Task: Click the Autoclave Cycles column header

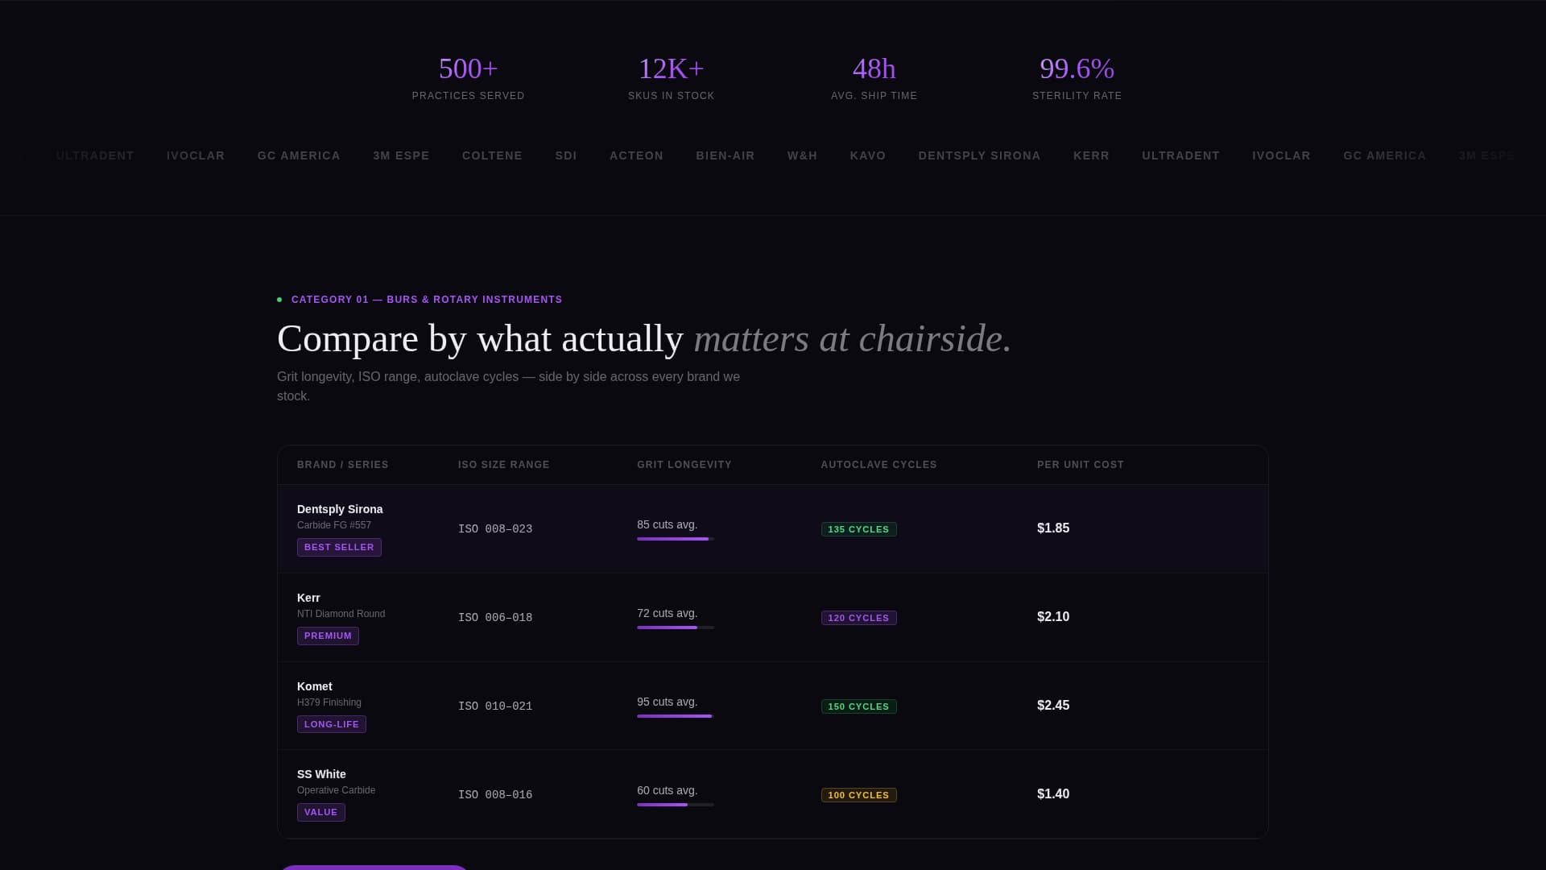Action: tap(879, 465)
